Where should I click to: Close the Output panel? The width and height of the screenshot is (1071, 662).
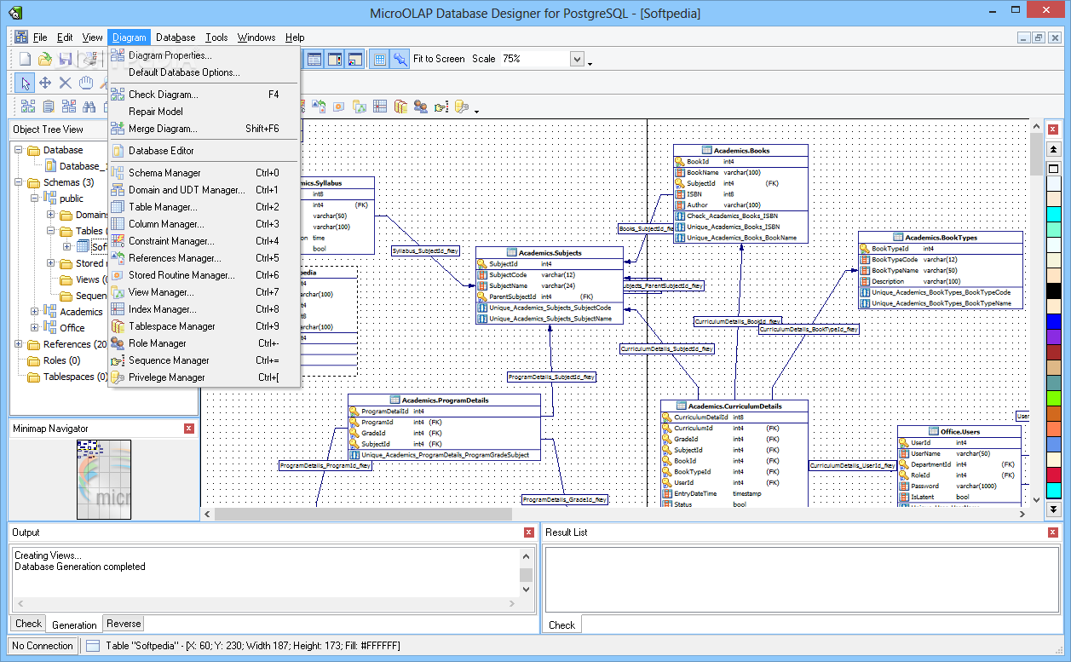tap(529, 532)
